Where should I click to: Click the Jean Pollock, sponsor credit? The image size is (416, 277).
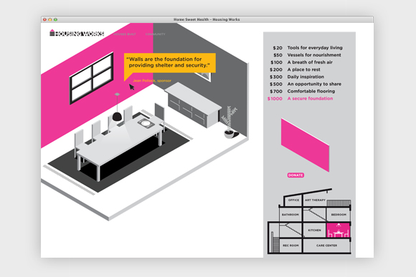click(x=152, y=80)
